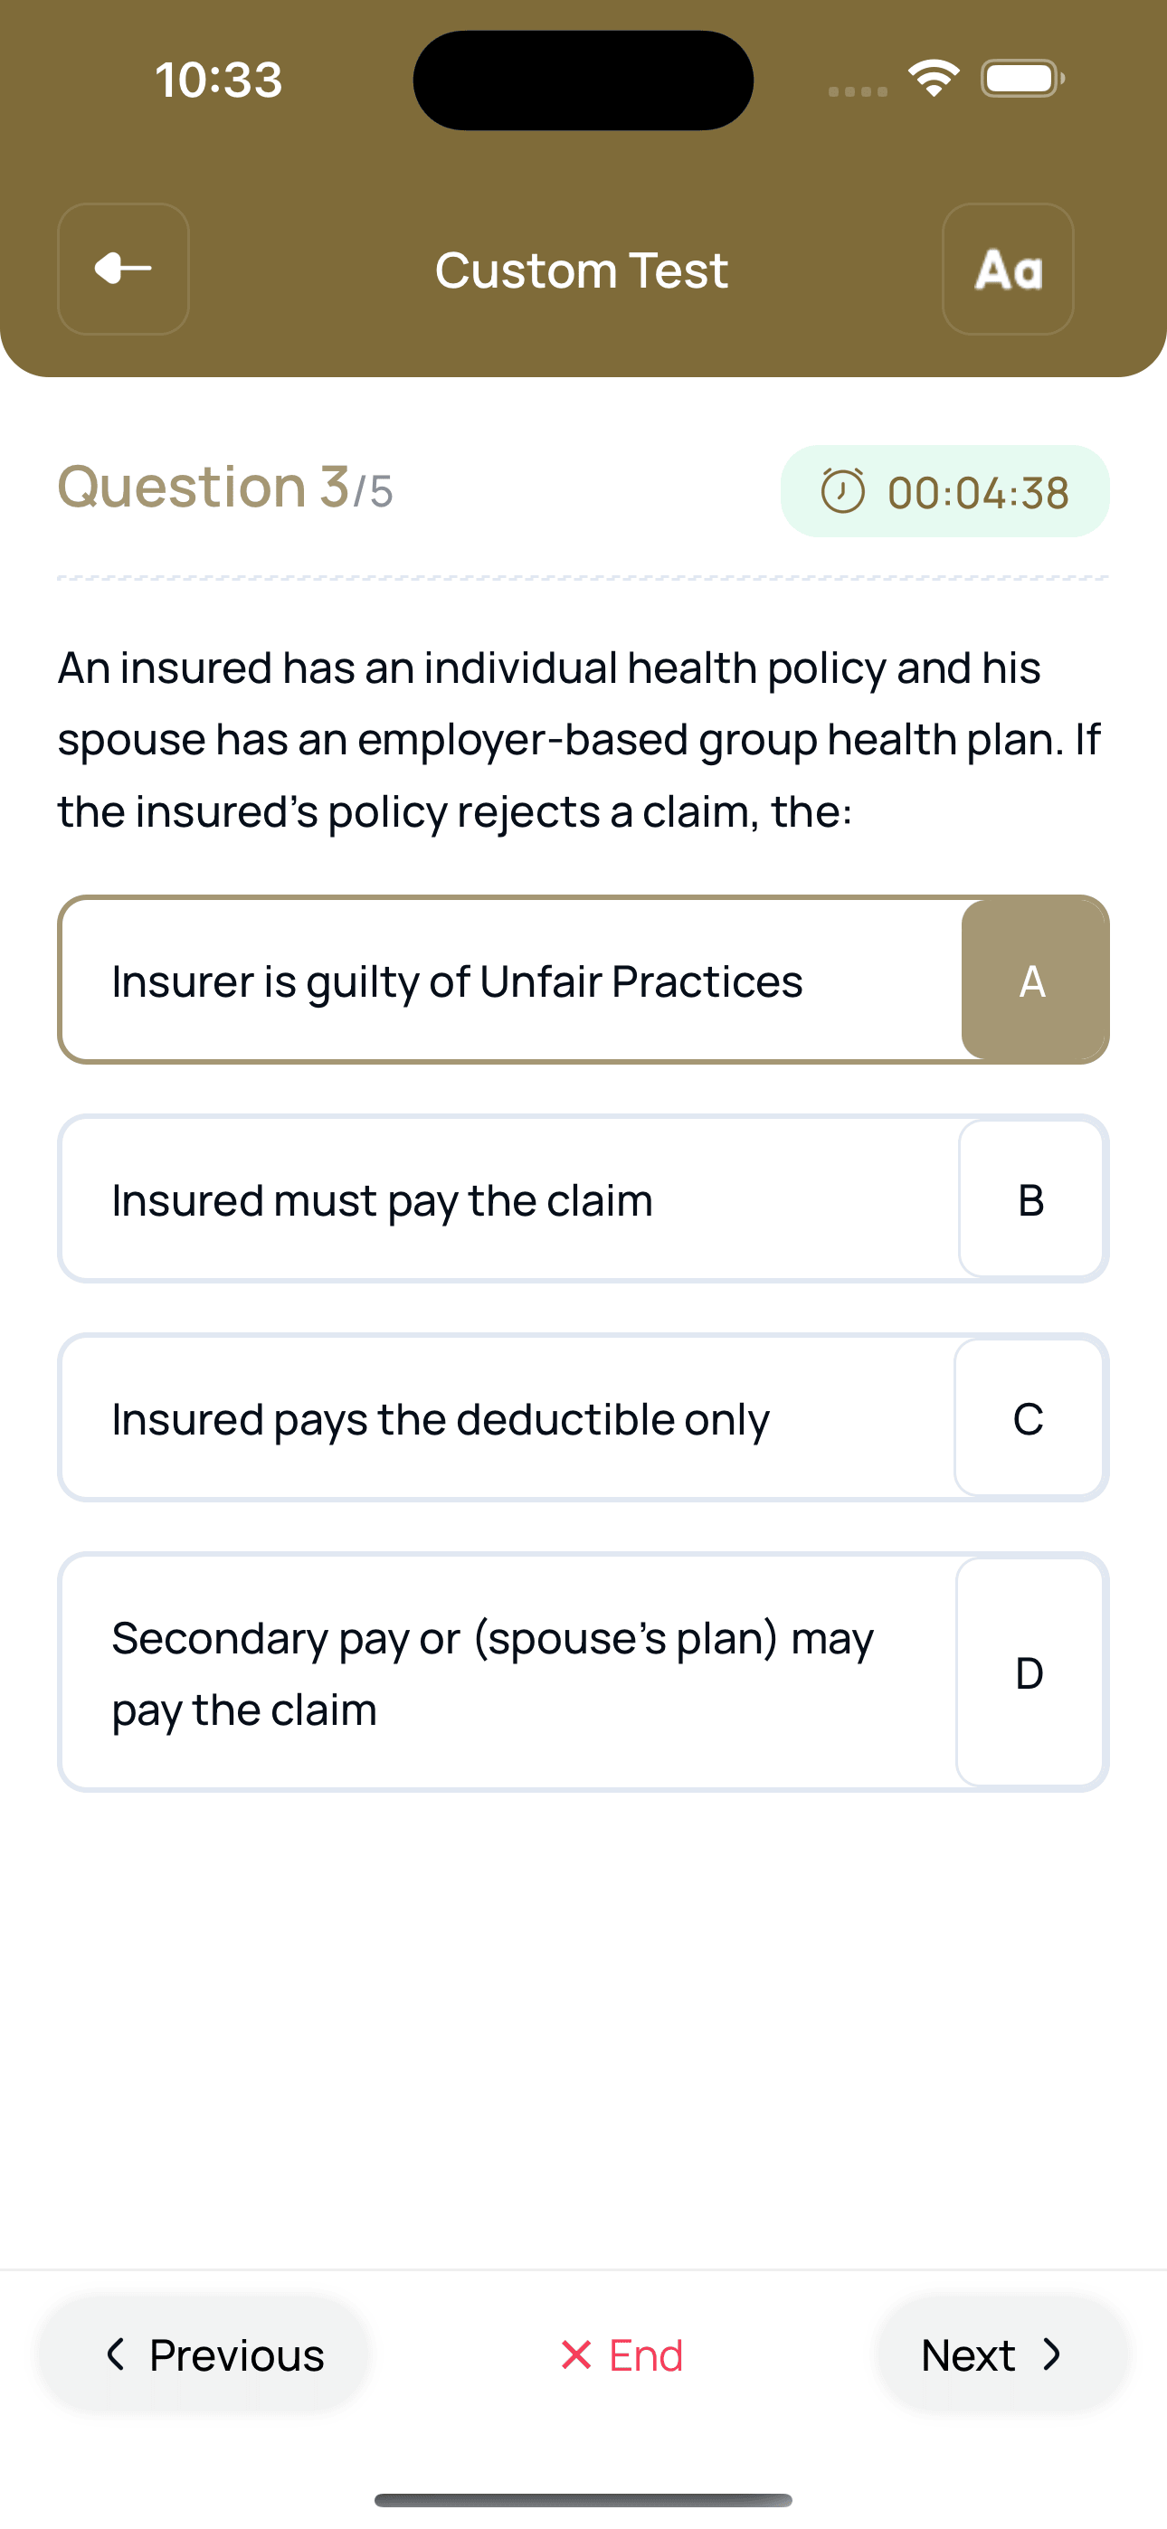Choose "Insured must pay the claim" option

[383, 1199]
